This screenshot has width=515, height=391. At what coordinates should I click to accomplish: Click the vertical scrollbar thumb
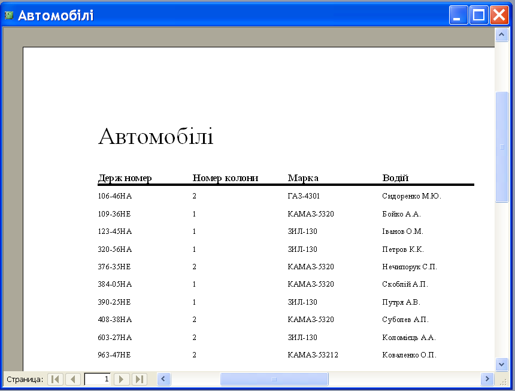point(502,147)
